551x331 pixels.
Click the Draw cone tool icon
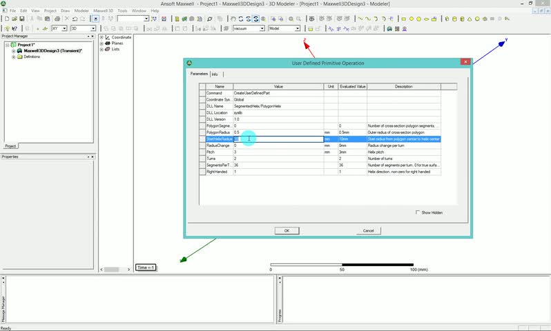pyautogui.click(x=470, y=19)
